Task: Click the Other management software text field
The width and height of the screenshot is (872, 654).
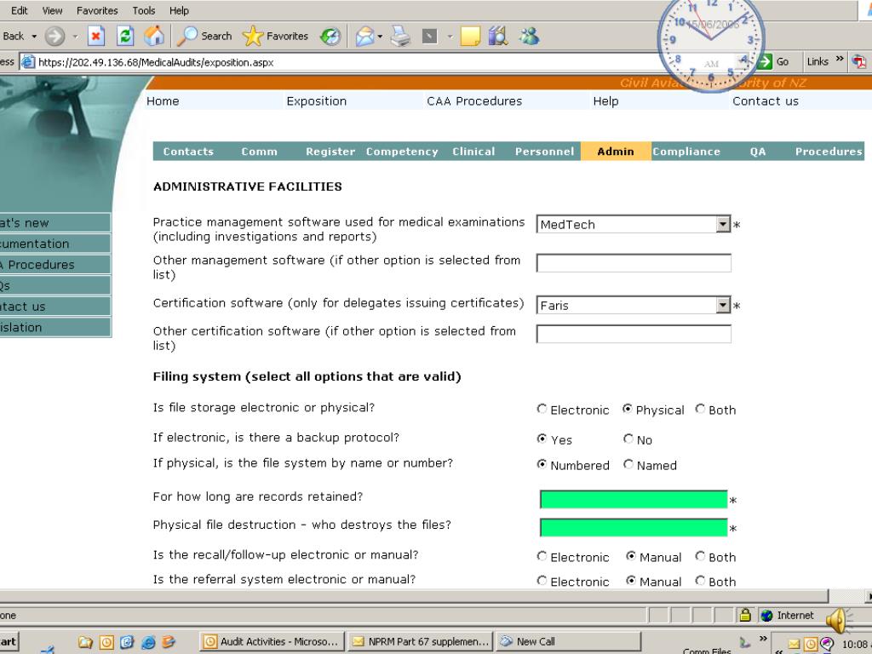Action: tap(634, 262)
